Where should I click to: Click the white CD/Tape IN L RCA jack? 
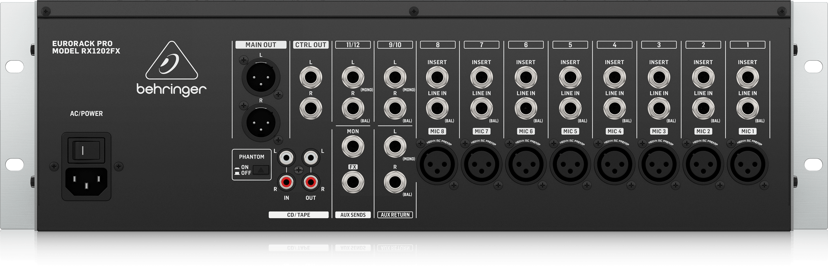[x=286, y=157]
